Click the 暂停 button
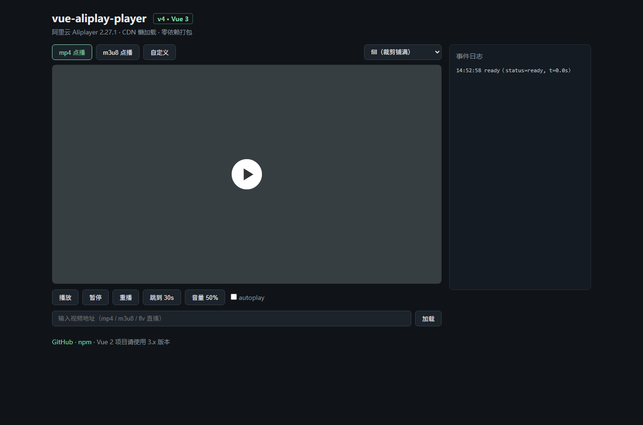Image resolution: width=643 pixels, height=425 pixels. tap(96, 297)
